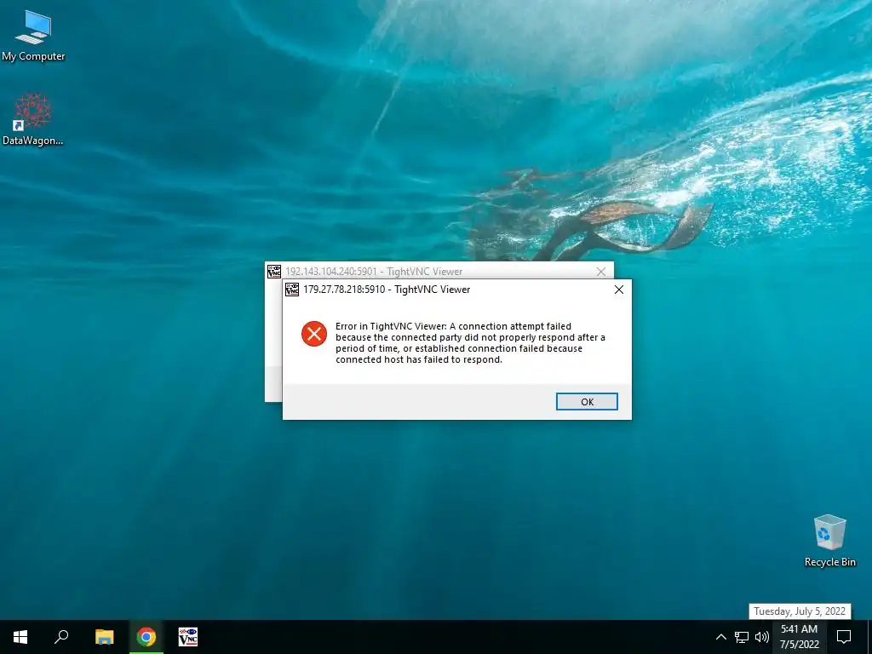The image size is (872, 654).
Task: Select the DataWagon desktop shortcut
Action: pos(33,119)
